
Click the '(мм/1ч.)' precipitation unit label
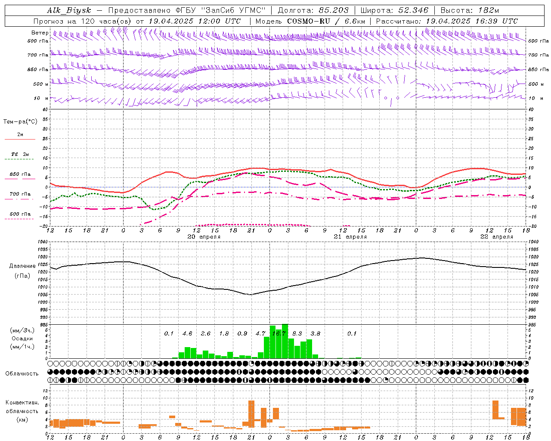(x=22, y=347)
